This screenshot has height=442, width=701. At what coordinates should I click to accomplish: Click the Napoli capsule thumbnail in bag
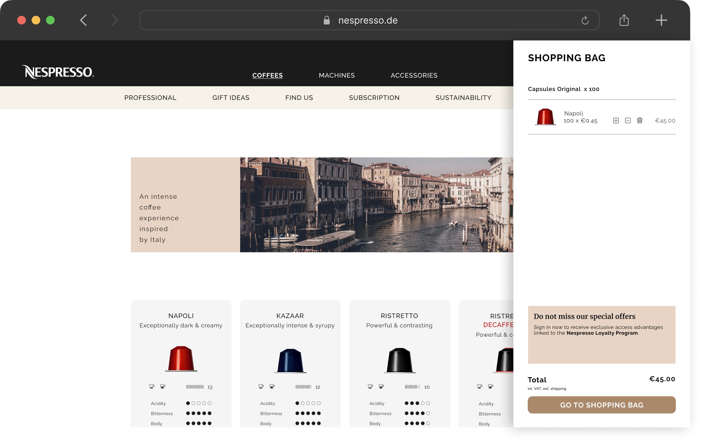(545, 117)
